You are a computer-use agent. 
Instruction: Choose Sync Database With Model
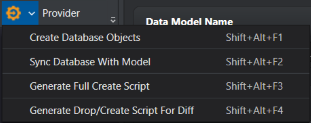[90, 62]
